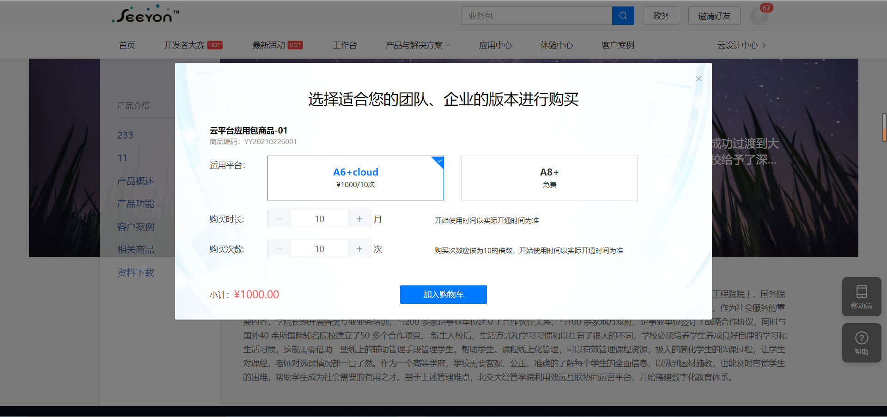Viewport: 887px width, 417px height.
Task: Decrease 购买次数 with minus button
Action: point(279,249)
